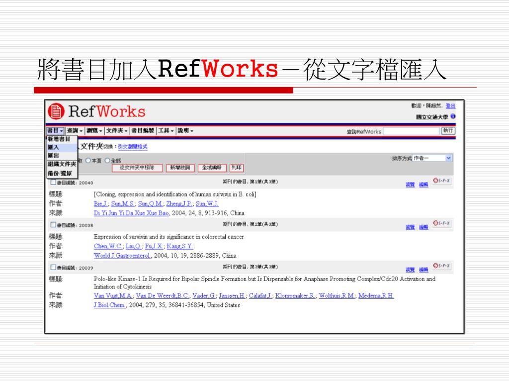Open SFX link for reference 20040

point(441,180)
